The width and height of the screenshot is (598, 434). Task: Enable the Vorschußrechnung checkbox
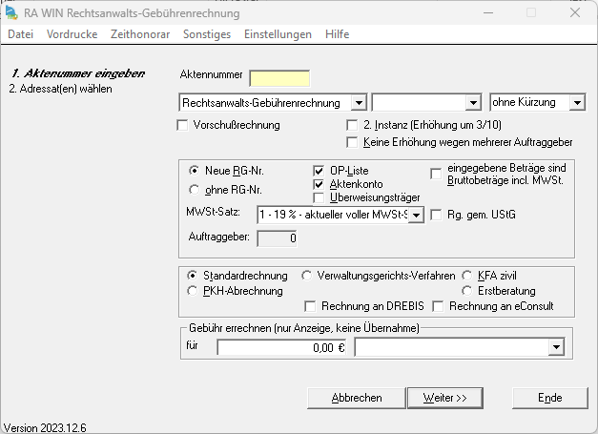[x=183, y=125]
